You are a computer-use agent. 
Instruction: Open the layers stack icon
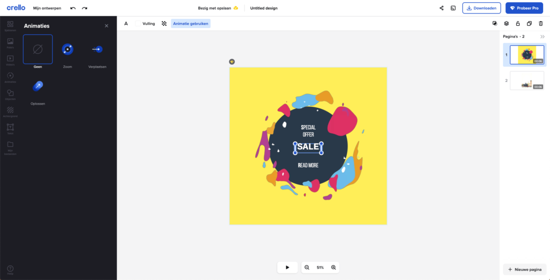tap(506, 24)
